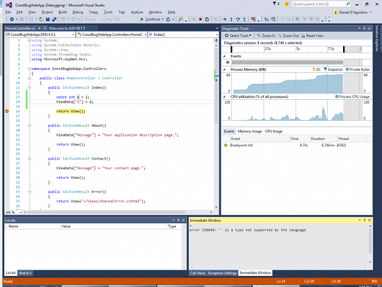Toggle pin on HomeController.cs tab
This screenshot has height=287, width=382.
[x=39, y=28]
